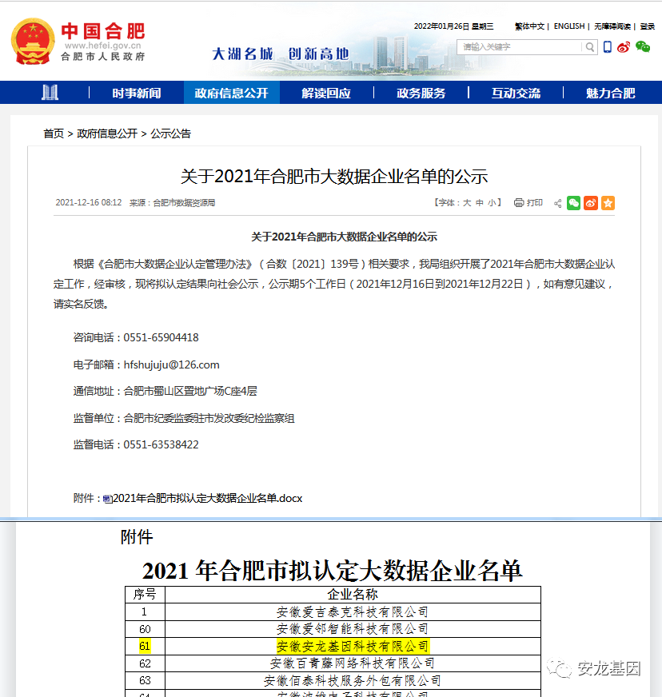Switch to ENGLISH version

click(x=569, y=26)
